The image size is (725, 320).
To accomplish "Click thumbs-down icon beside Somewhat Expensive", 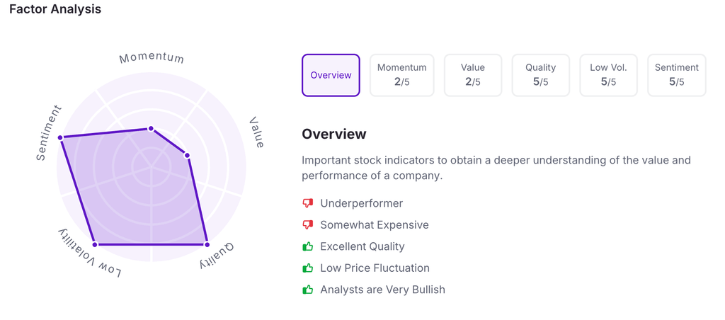I will (307, 225).
